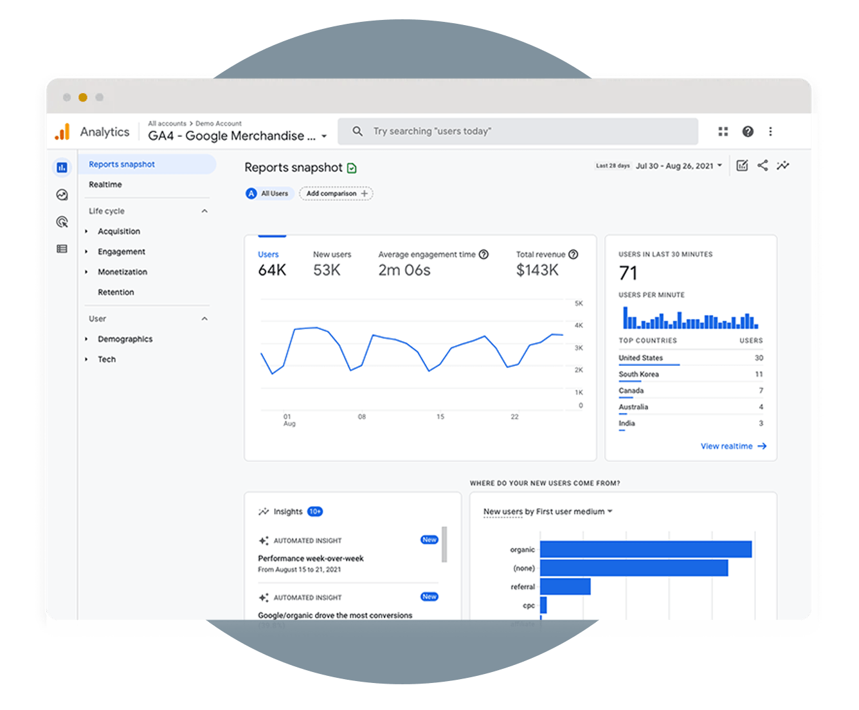Open Google/organic drove the most conversions insight
859x710 pixels.
click(335, 615)
